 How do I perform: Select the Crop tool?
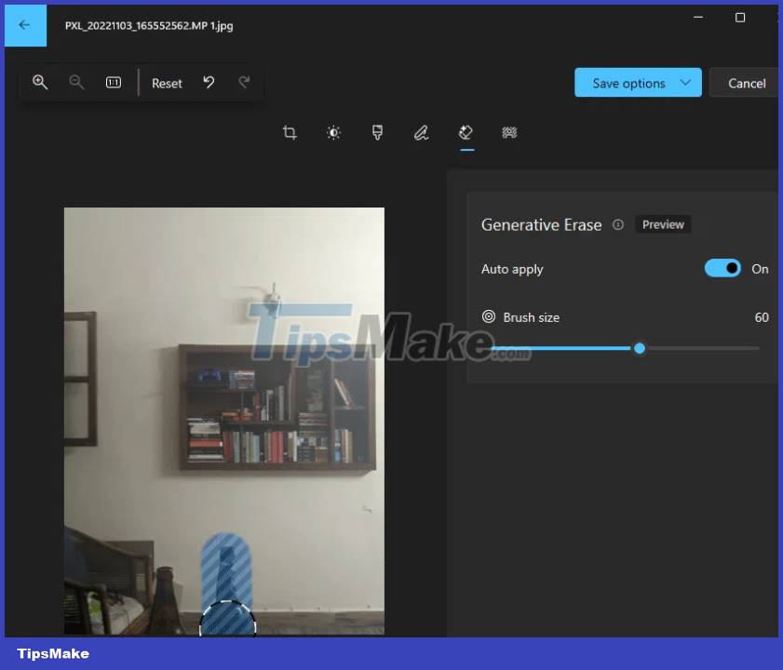289,132
